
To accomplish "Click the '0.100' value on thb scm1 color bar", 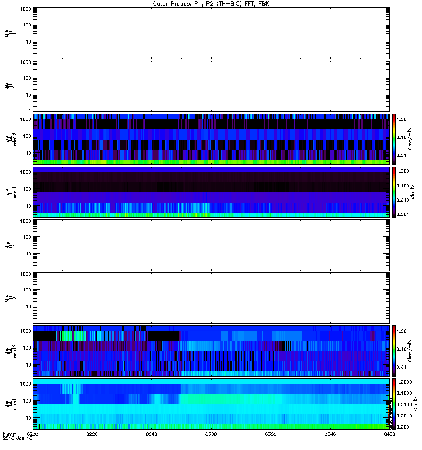I will pos(403,186).
